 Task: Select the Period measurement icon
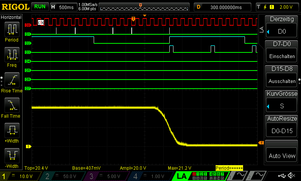(11, 31)
